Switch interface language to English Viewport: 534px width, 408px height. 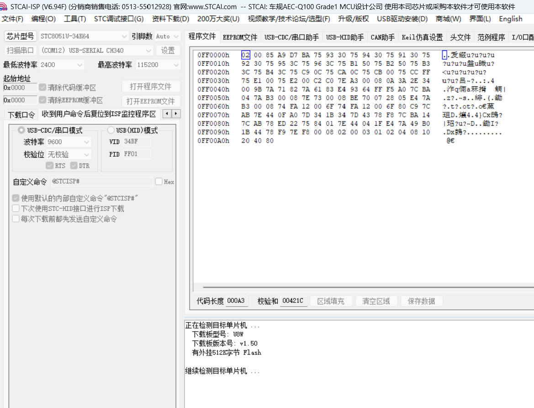pyautogui.click(x=511, y=19)
